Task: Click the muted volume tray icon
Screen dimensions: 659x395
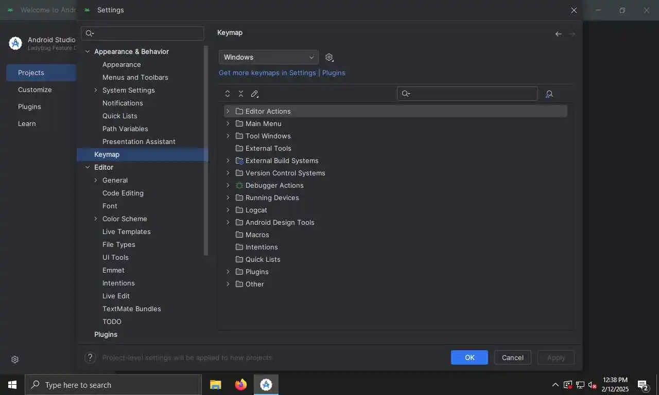Action: [593, 385]
